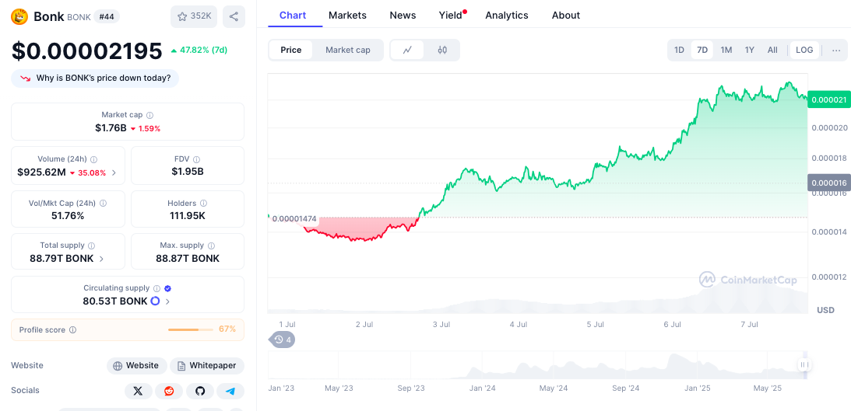The height and width of the screenshot is (411, 851).
Task: Open the X social link
Action: click(139, 391)
